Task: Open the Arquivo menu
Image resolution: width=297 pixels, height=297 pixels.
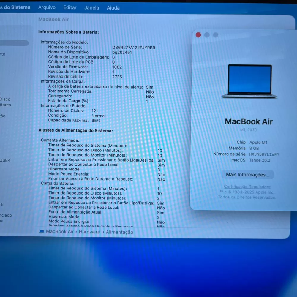Action: tap(47, 7)
